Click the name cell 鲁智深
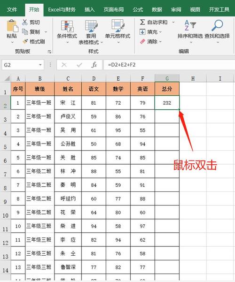Viewport: 235px width, 282px height. tap(68, 267)
